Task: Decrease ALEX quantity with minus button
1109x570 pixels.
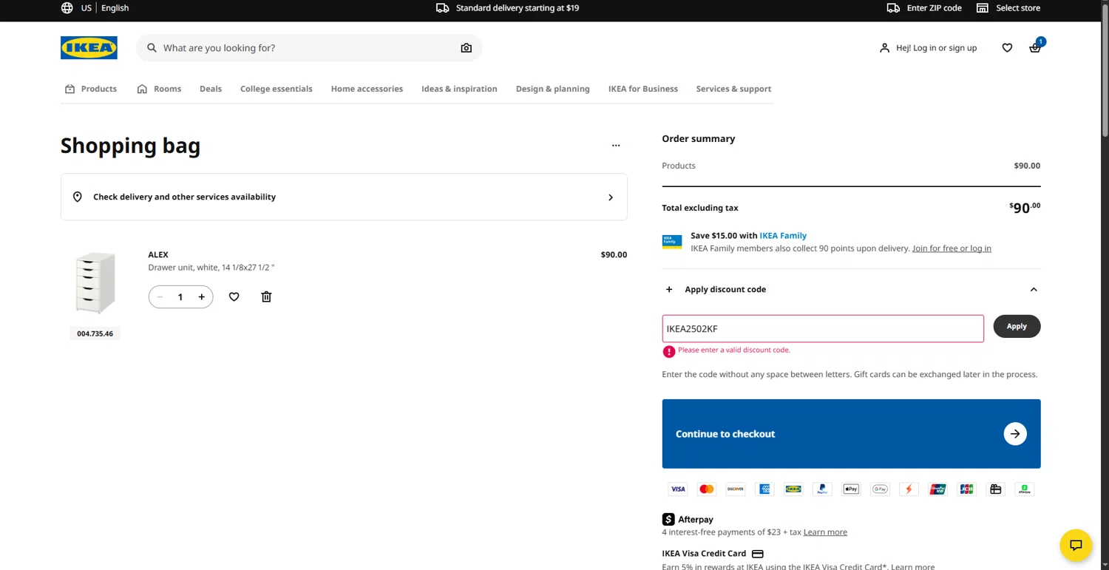Action: (160, 296)
